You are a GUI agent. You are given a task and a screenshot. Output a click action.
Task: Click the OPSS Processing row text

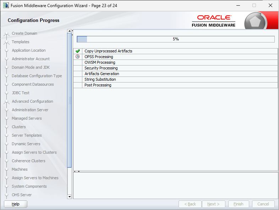coord(99,57)
